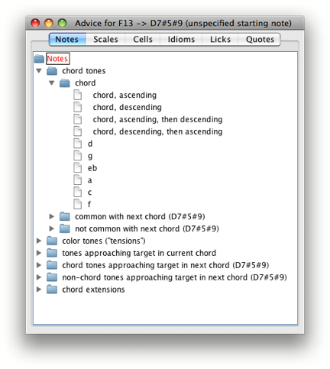Click the document icon beside note 'eb'
The width and height of the screenshot is (330, 369).
pyautogui.click(x=78, y=168)
